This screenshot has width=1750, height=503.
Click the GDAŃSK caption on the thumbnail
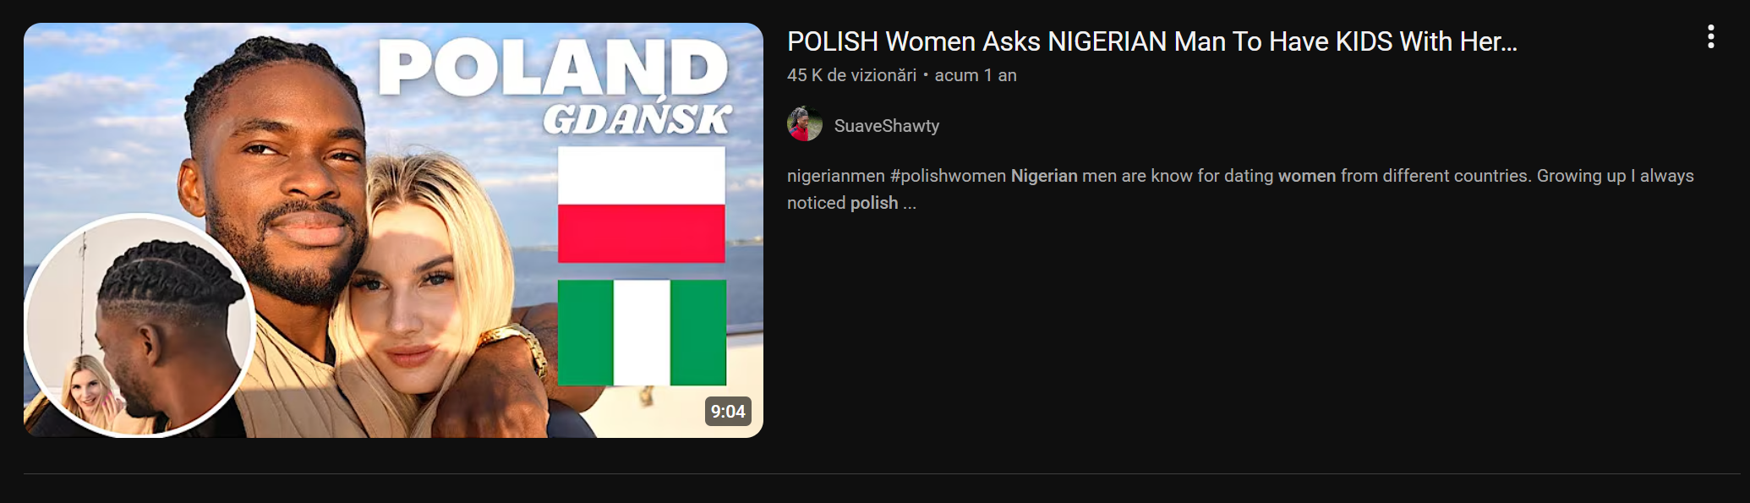(x=637, y=118)
